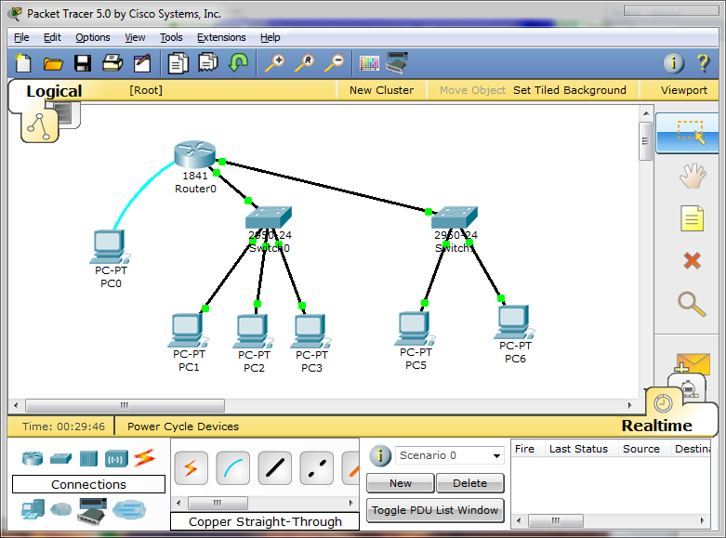Choose Copper Cross-Over dotted cable connection

[317, 468]
